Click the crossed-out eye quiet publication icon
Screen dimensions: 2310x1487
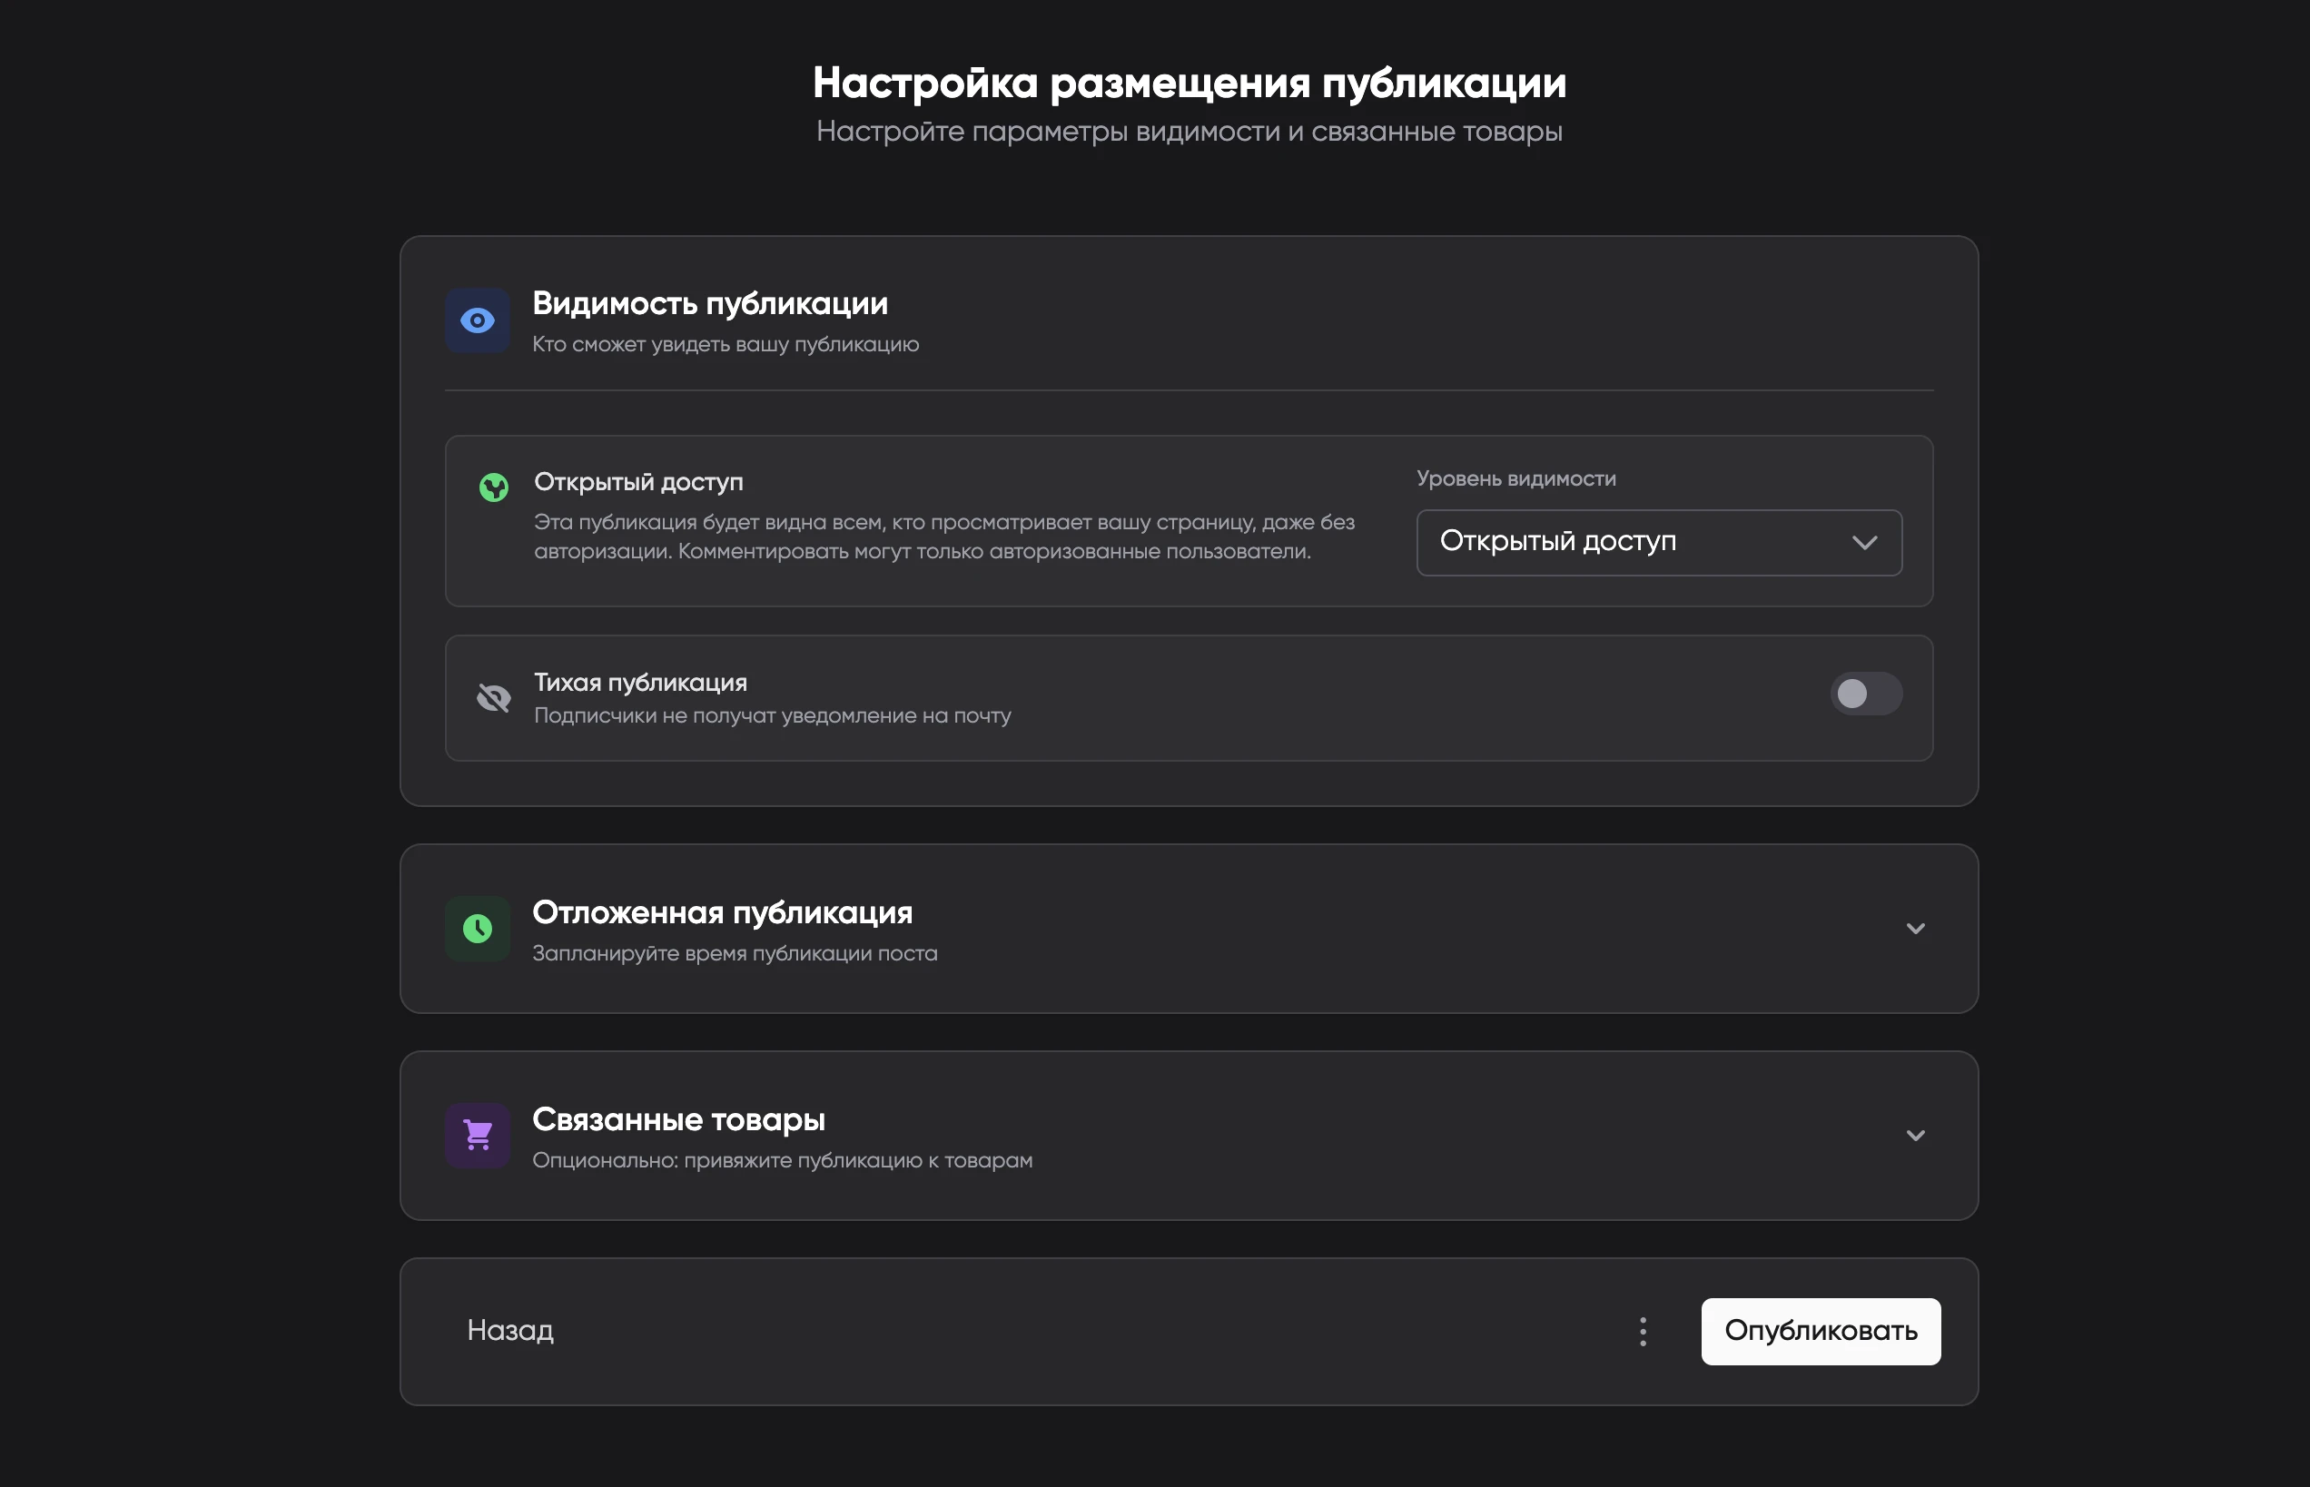[x=493, y=697]
